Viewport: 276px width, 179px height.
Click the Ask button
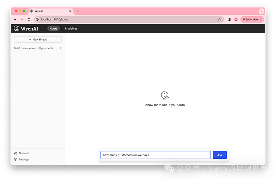pos(220,155)
